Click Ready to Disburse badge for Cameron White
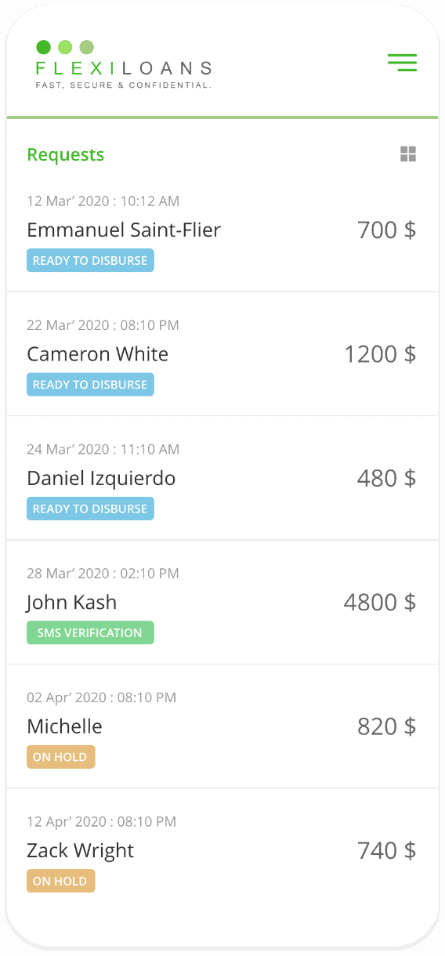 [90, 385]
